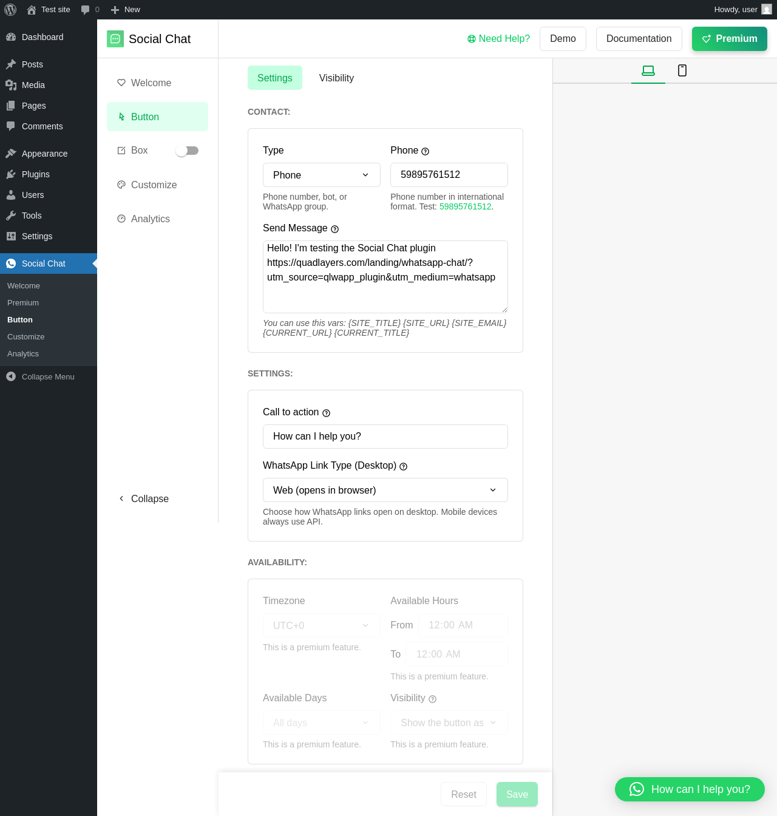The height and width of the screenshot is (816, 777).
Task: Open the user avatar in the admin bar
Action: (767, 10)
